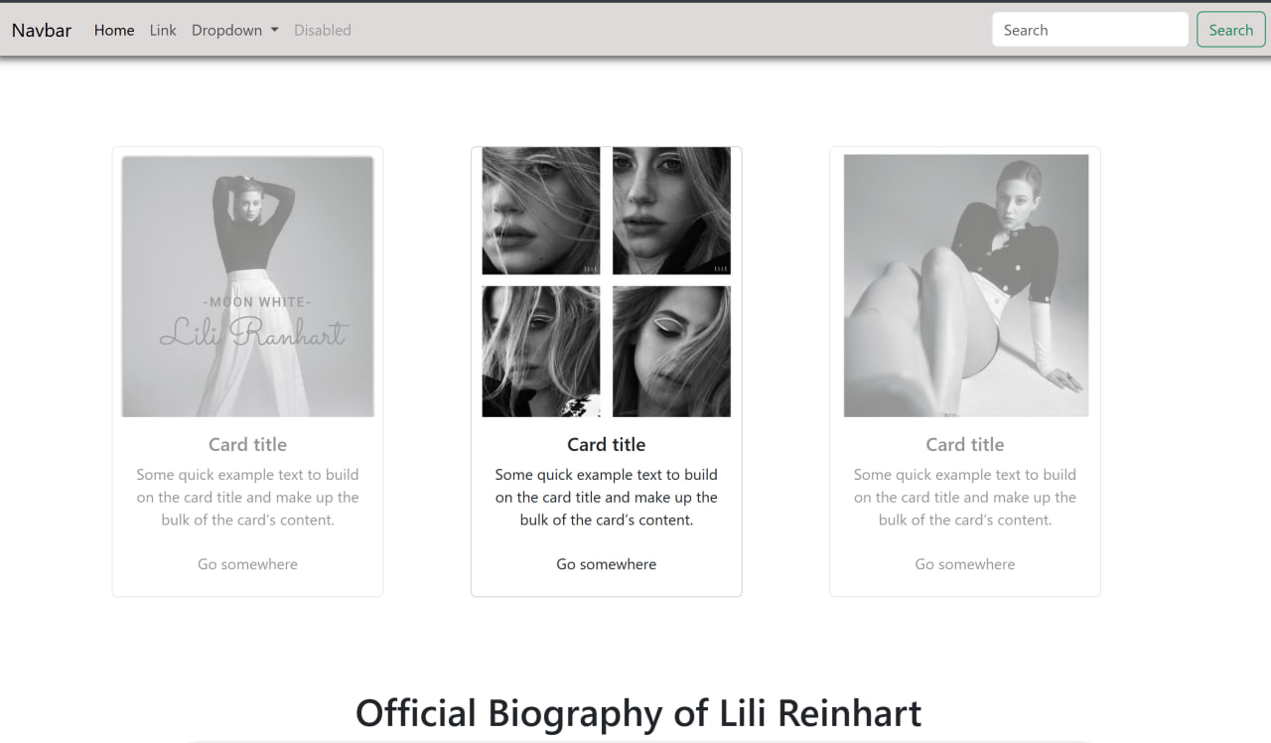Click the third card's title
Viewport: 1271px width, 743px height.
pos(964,444)
